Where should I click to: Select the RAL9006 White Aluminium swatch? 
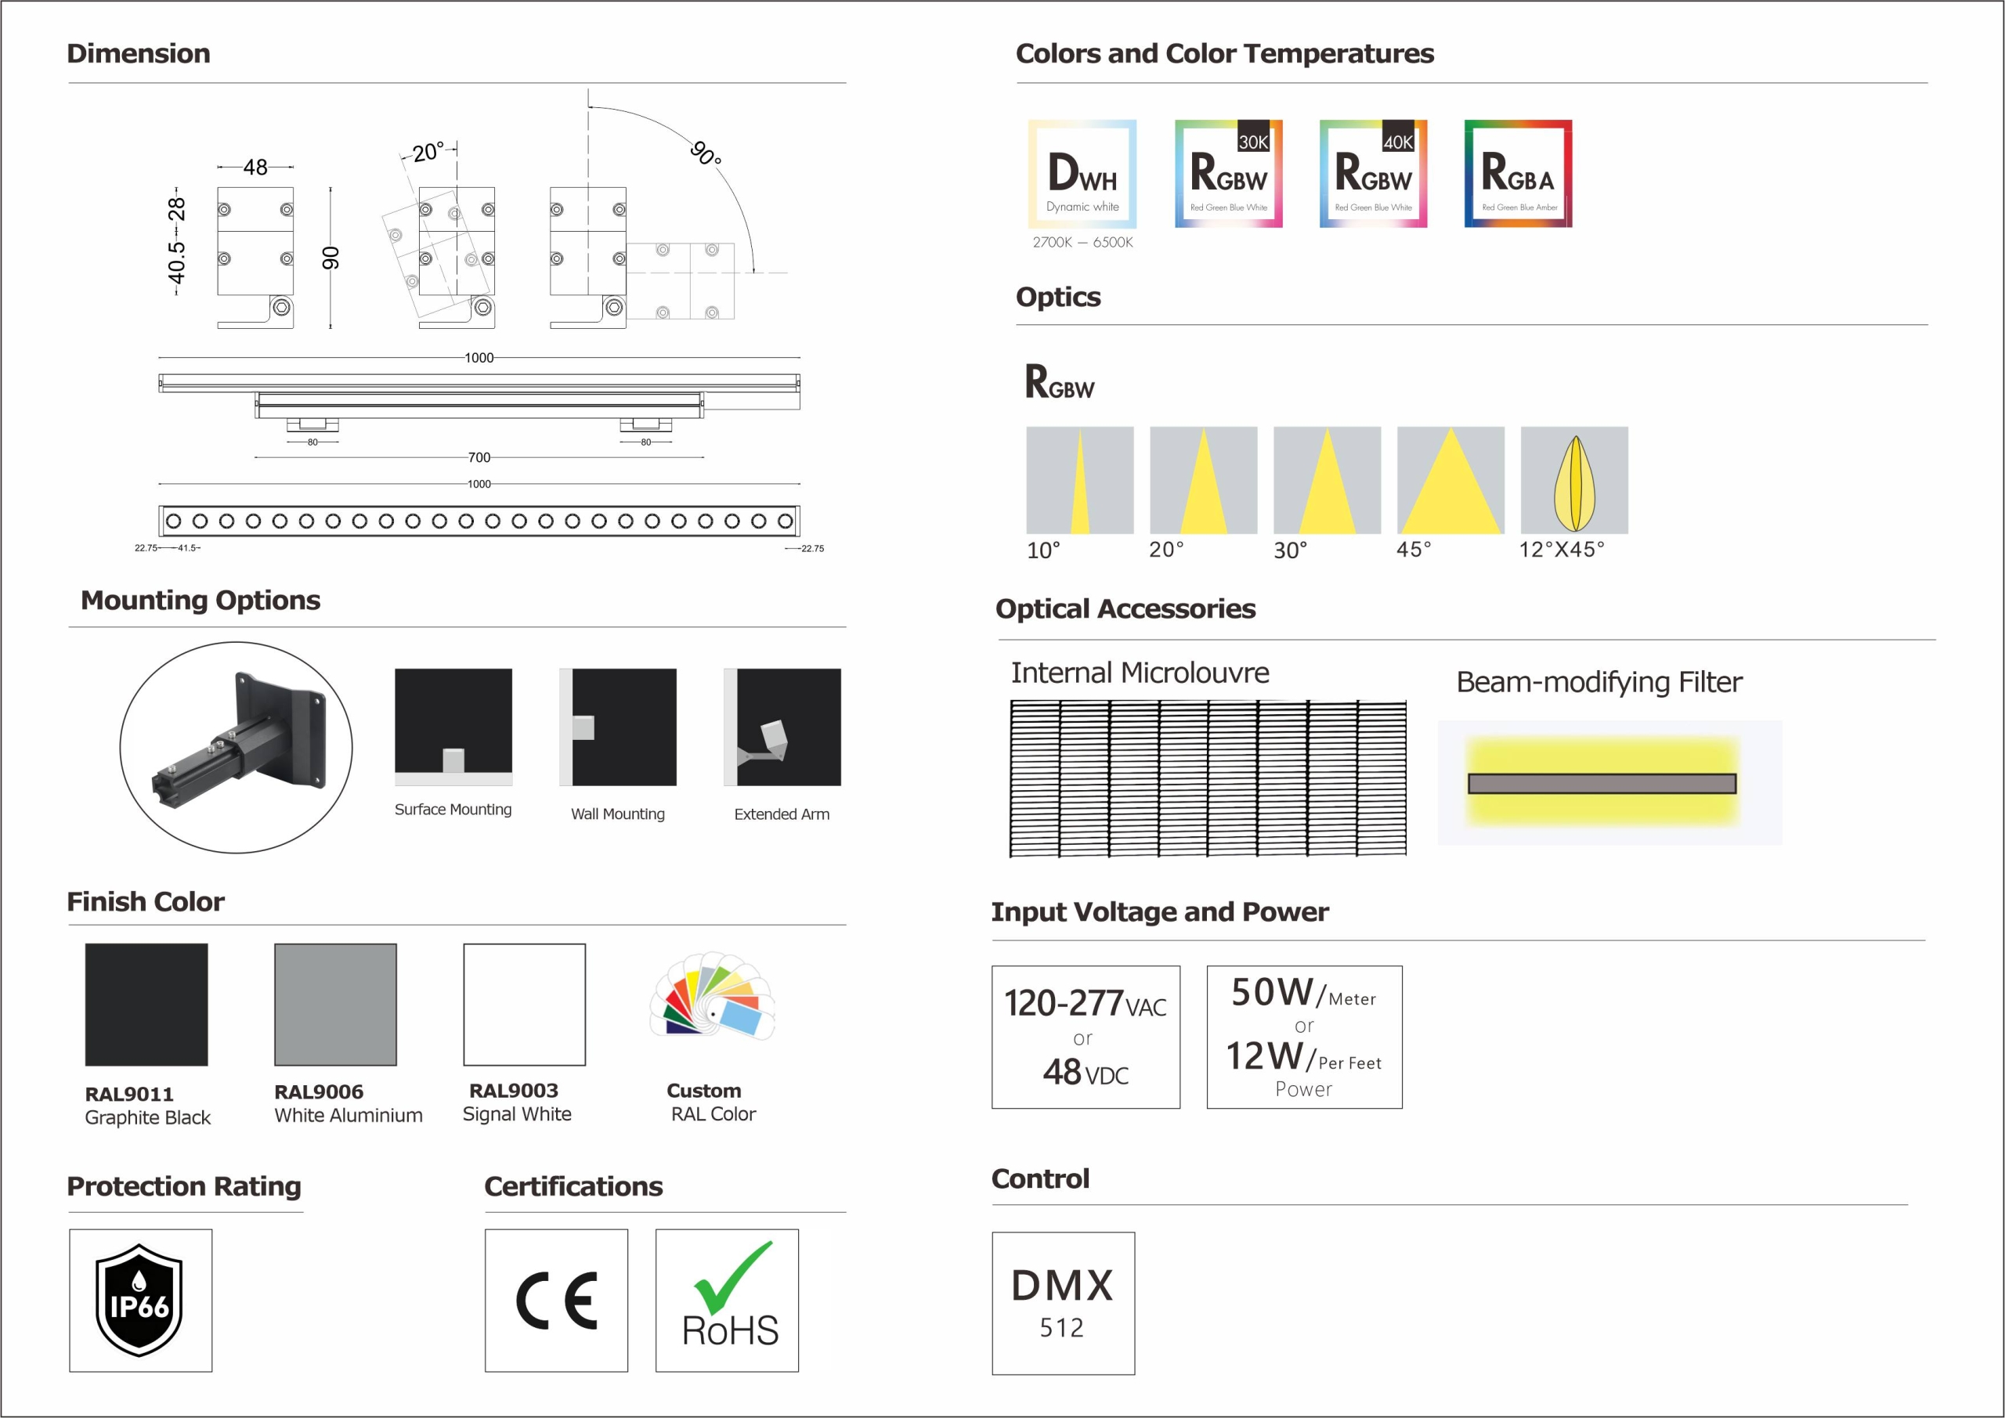pyautogui.click(x=335, y=1004)
